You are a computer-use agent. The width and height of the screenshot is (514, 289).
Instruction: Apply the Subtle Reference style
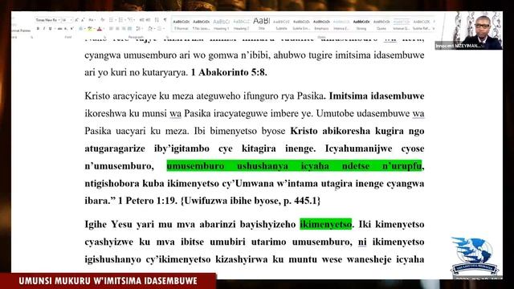point(421,25)
